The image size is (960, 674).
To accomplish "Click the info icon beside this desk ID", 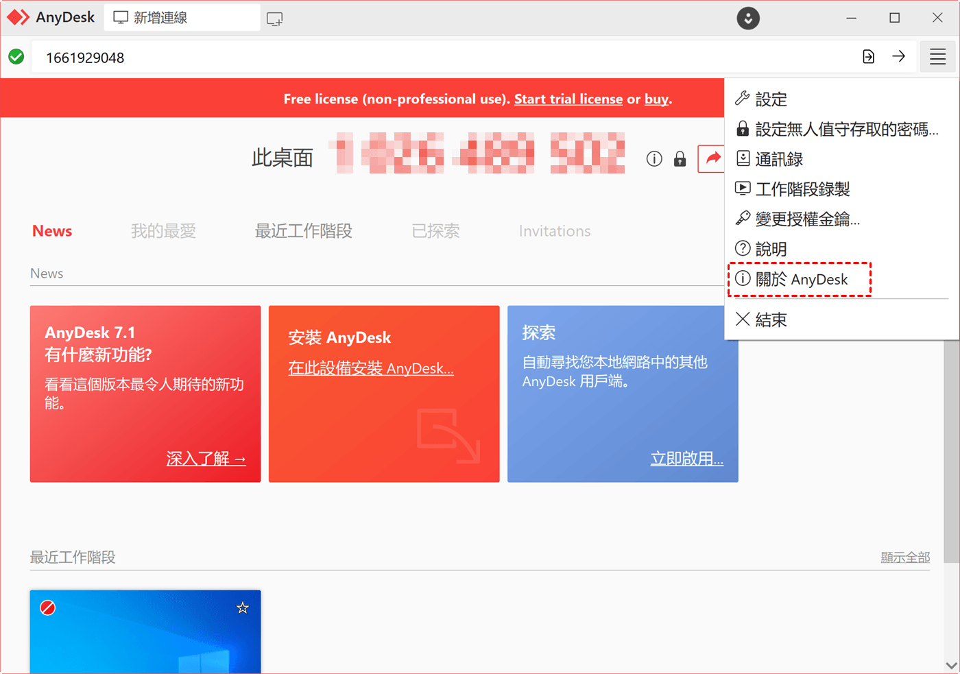I will pyautogui.click(x=654, y=159).
